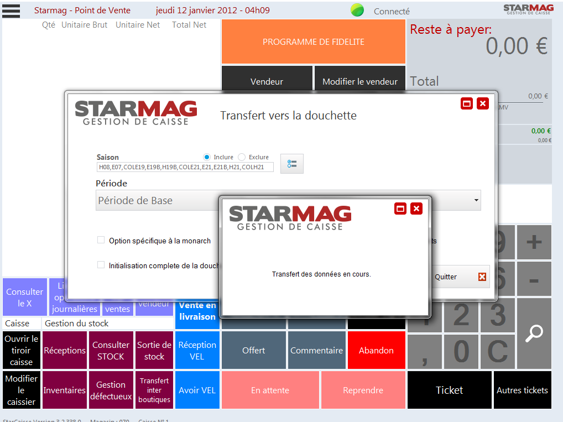Click the keypad C clear key
Image resolution: width=563 pixels, height=422 pixels.
498,352
